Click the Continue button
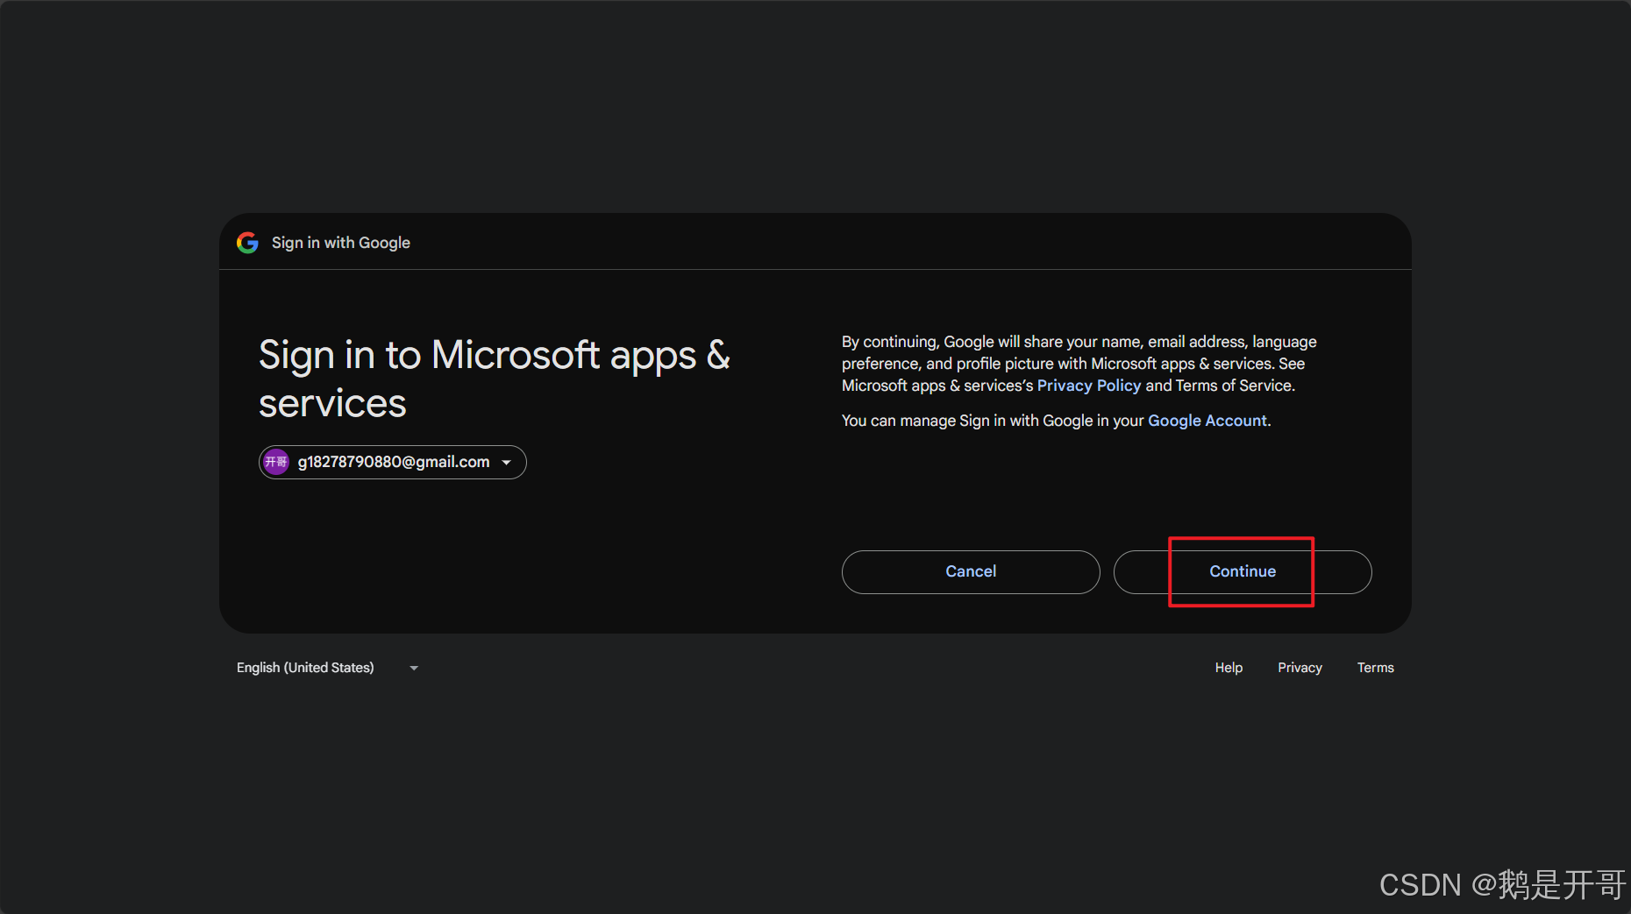1631x914 pixels. click(1243, 571)
